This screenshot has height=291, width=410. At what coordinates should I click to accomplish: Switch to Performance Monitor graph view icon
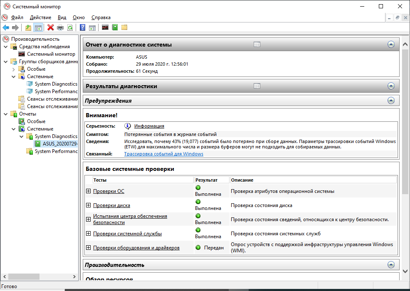(105, 27)
